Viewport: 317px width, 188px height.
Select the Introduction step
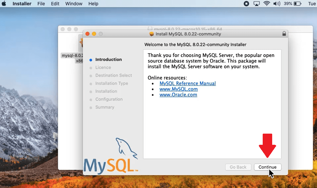[109, 60]
